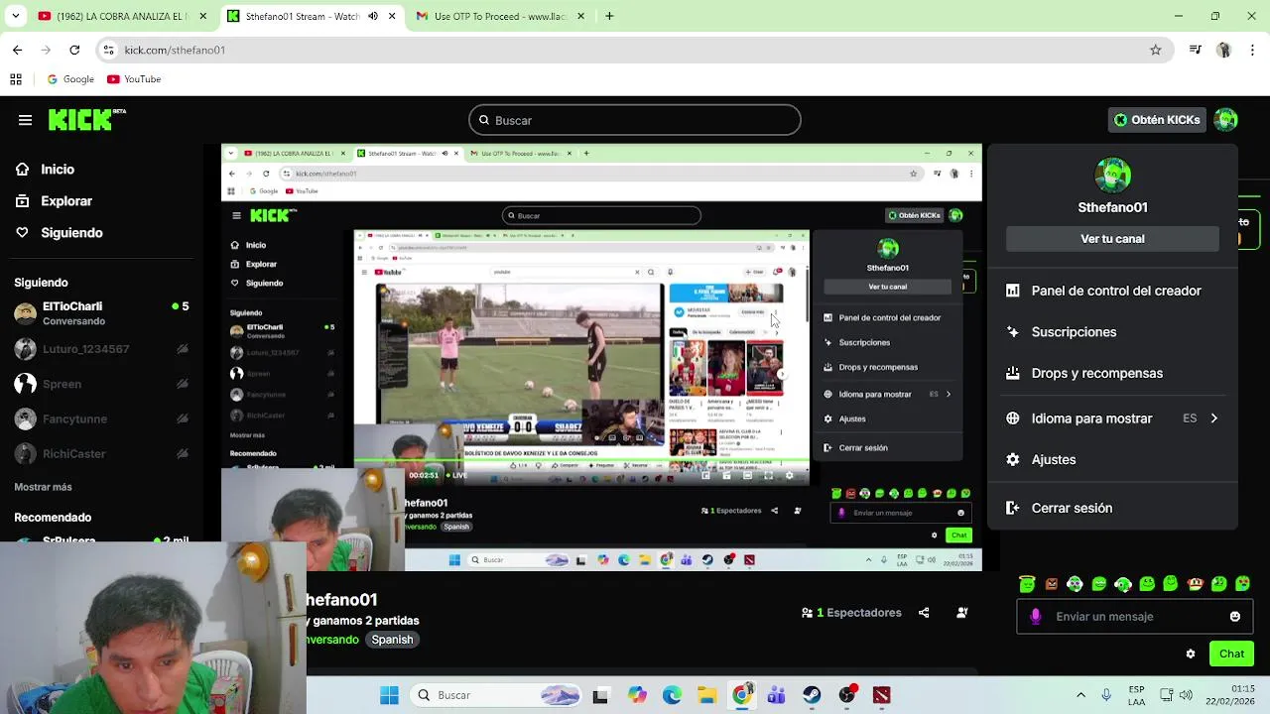Open Fancytunne channel in sidebar

pos(101,418)
